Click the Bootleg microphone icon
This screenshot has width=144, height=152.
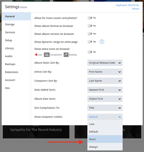(66, 55)
